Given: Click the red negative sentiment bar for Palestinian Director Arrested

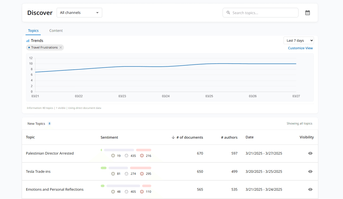Looking at the screenshot, I should pos(144,150).
